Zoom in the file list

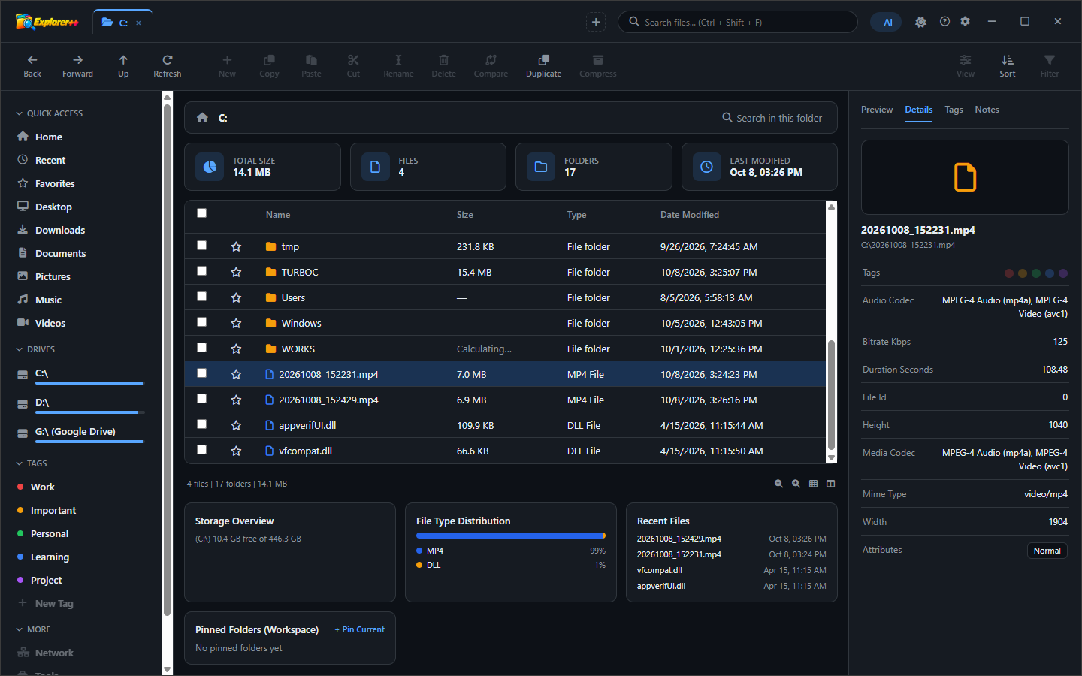(x=796, y=484)
